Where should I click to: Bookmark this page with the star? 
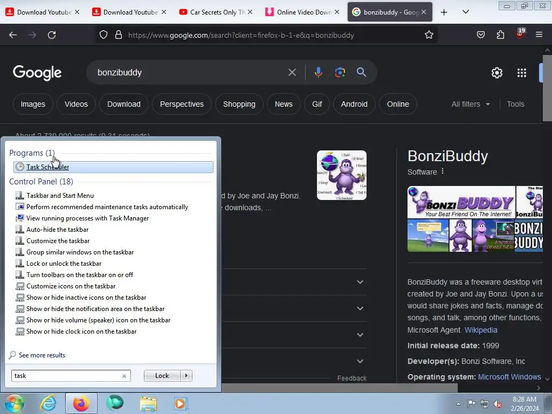(x=429, y=35)
